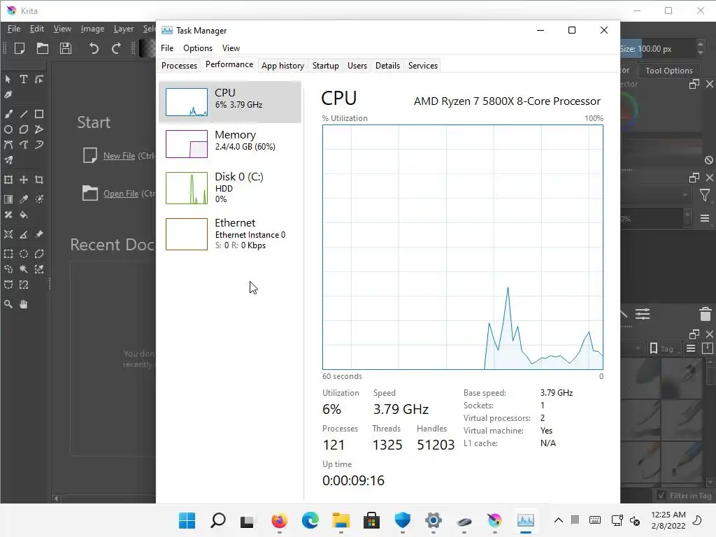Image resolution: width=716 pixels, height=537 pixels.
Task: Select the Memory performance entry
Action: (x=230, y=144)
